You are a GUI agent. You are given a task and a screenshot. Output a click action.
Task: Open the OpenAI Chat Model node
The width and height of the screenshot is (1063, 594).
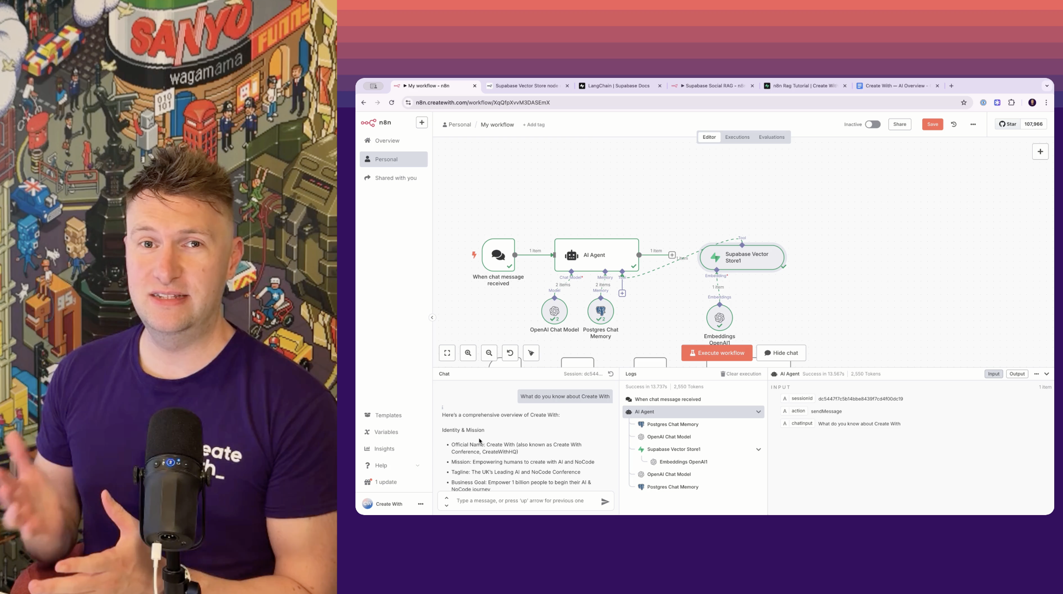coord(554,311)
